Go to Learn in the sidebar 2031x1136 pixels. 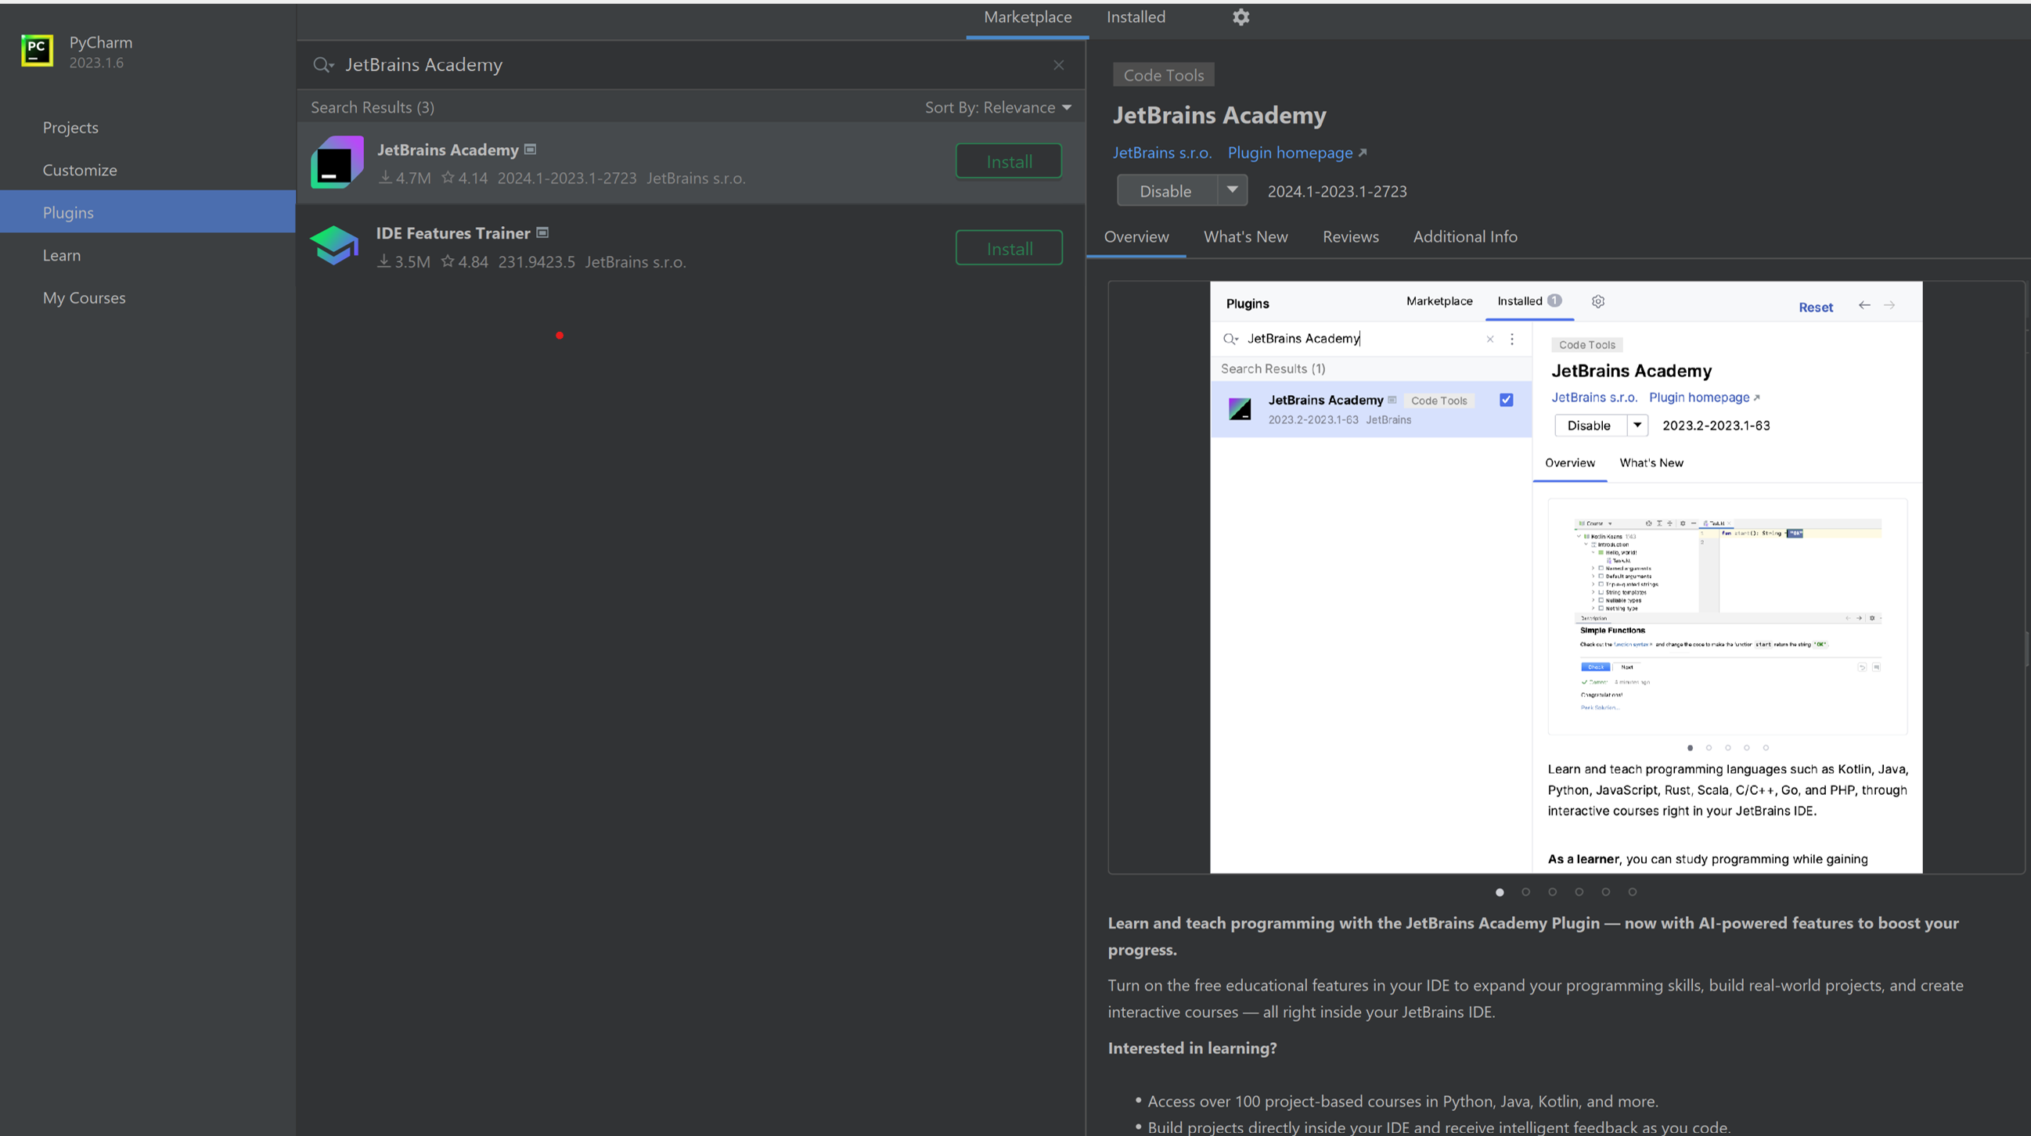click(62, 255)
